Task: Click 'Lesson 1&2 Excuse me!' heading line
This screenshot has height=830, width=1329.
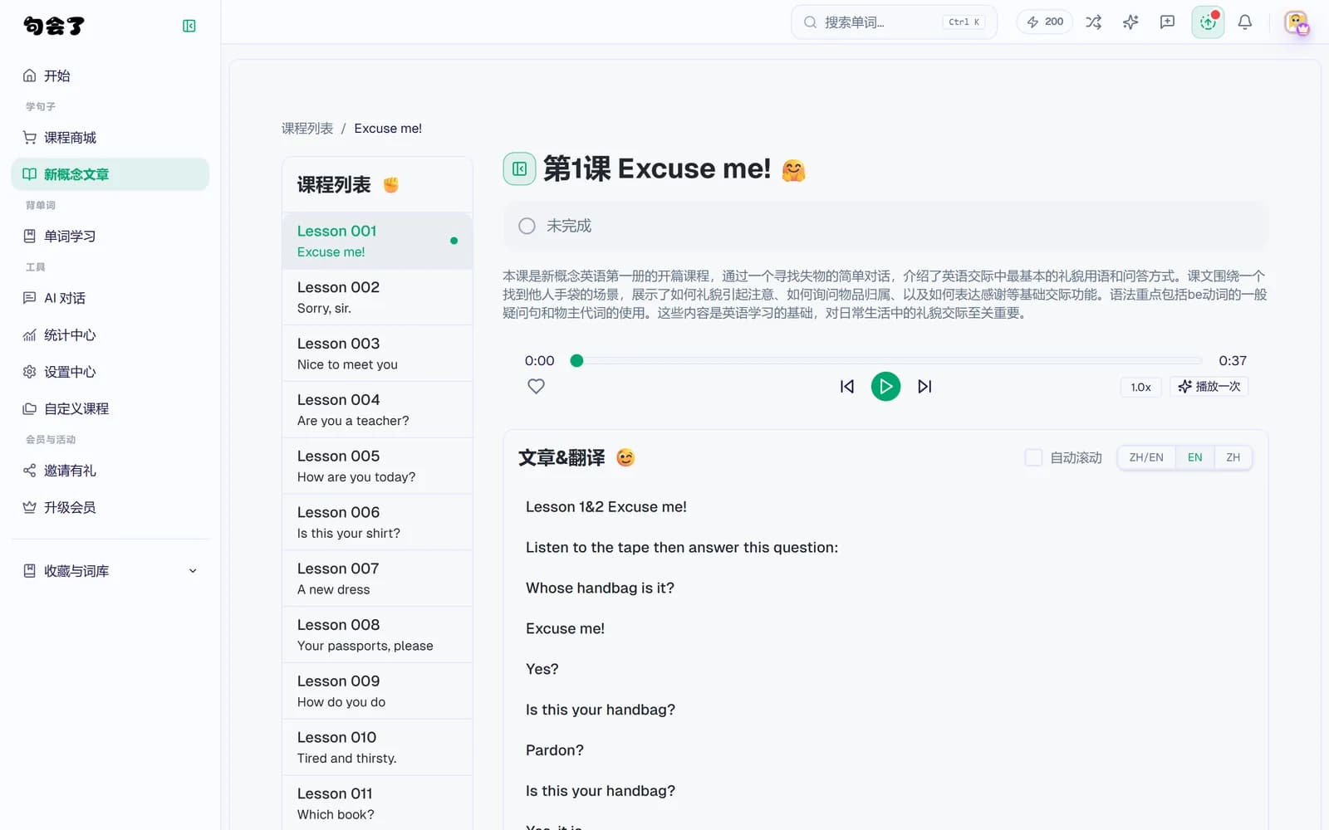Action: pos(606,507)
